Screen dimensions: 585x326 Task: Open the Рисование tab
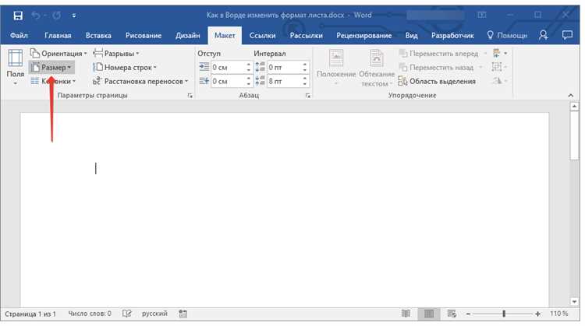[x=144, y=35]
